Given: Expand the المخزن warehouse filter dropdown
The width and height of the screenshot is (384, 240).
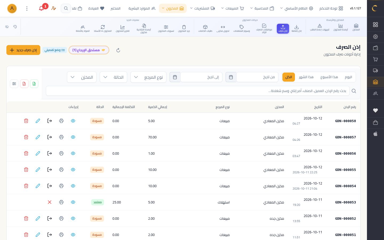Looking at the screenshot, I should 82,77.
